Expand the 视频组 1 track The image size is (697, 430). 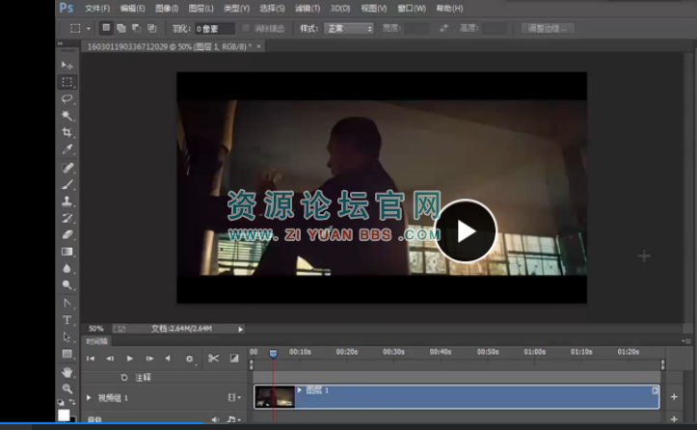(89, 397)
